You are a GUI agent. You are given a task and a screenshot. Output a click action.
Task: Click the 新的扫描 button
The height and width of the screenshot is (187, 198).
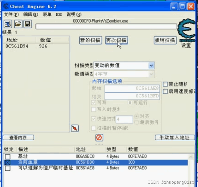(90, 40)
